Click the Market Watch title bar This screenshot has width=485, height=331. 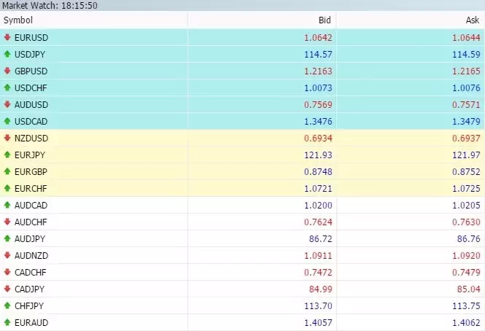tap(242, 5)
